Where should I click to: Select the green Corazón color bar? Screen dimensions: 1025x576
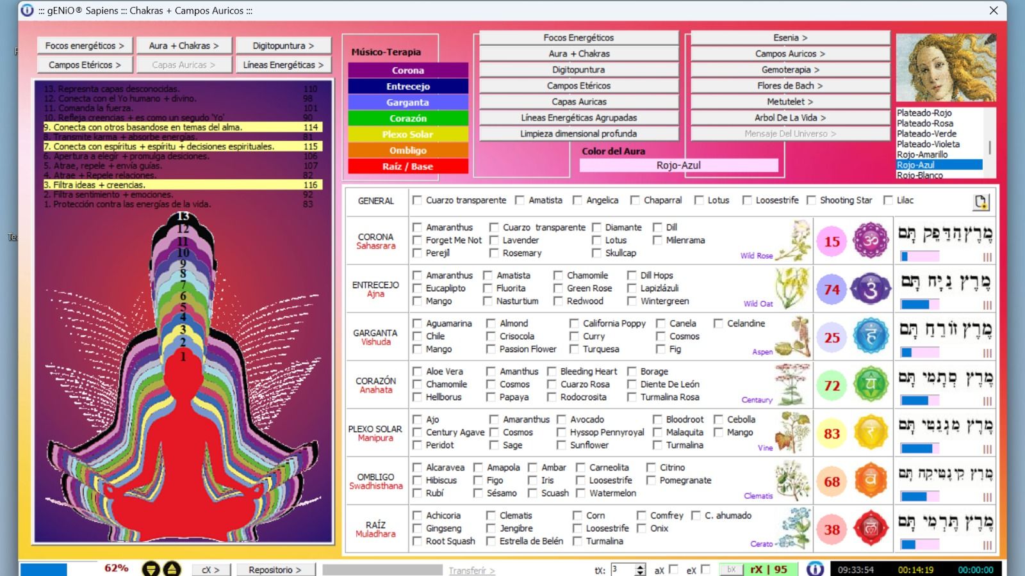(x=408, y=118)
